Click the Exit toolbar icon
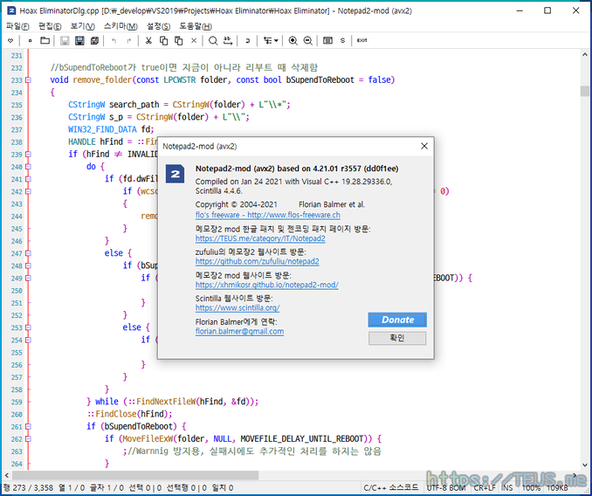Viewport: 592px width, 496px height. point(362,40)
